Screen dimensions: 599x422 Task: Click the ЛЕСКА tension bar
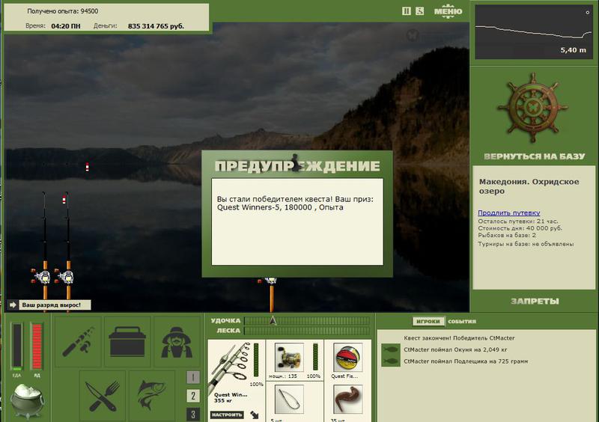pyautogui.click(x=307, y=331)
